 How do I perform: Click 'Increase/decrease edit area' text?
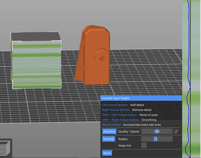(x=142, y=125)
